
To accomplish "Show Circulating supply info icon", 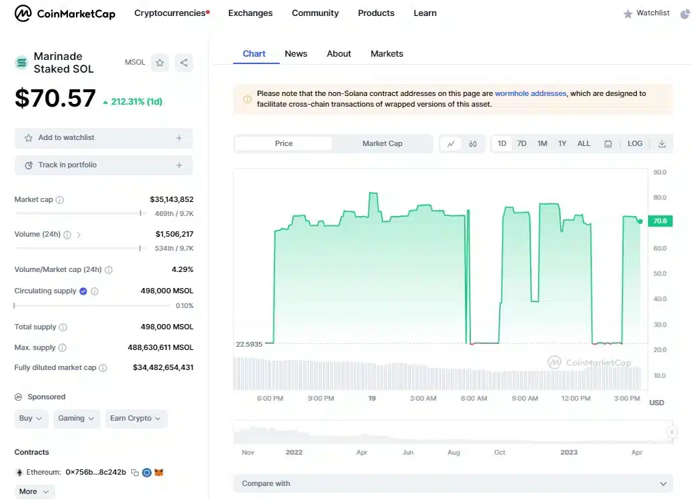I will [95, 291].
